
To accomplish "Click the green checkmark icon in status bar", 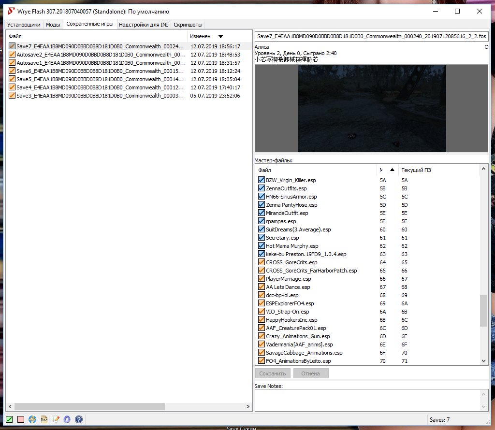I will pyautogui.click(x=9, y=419).
